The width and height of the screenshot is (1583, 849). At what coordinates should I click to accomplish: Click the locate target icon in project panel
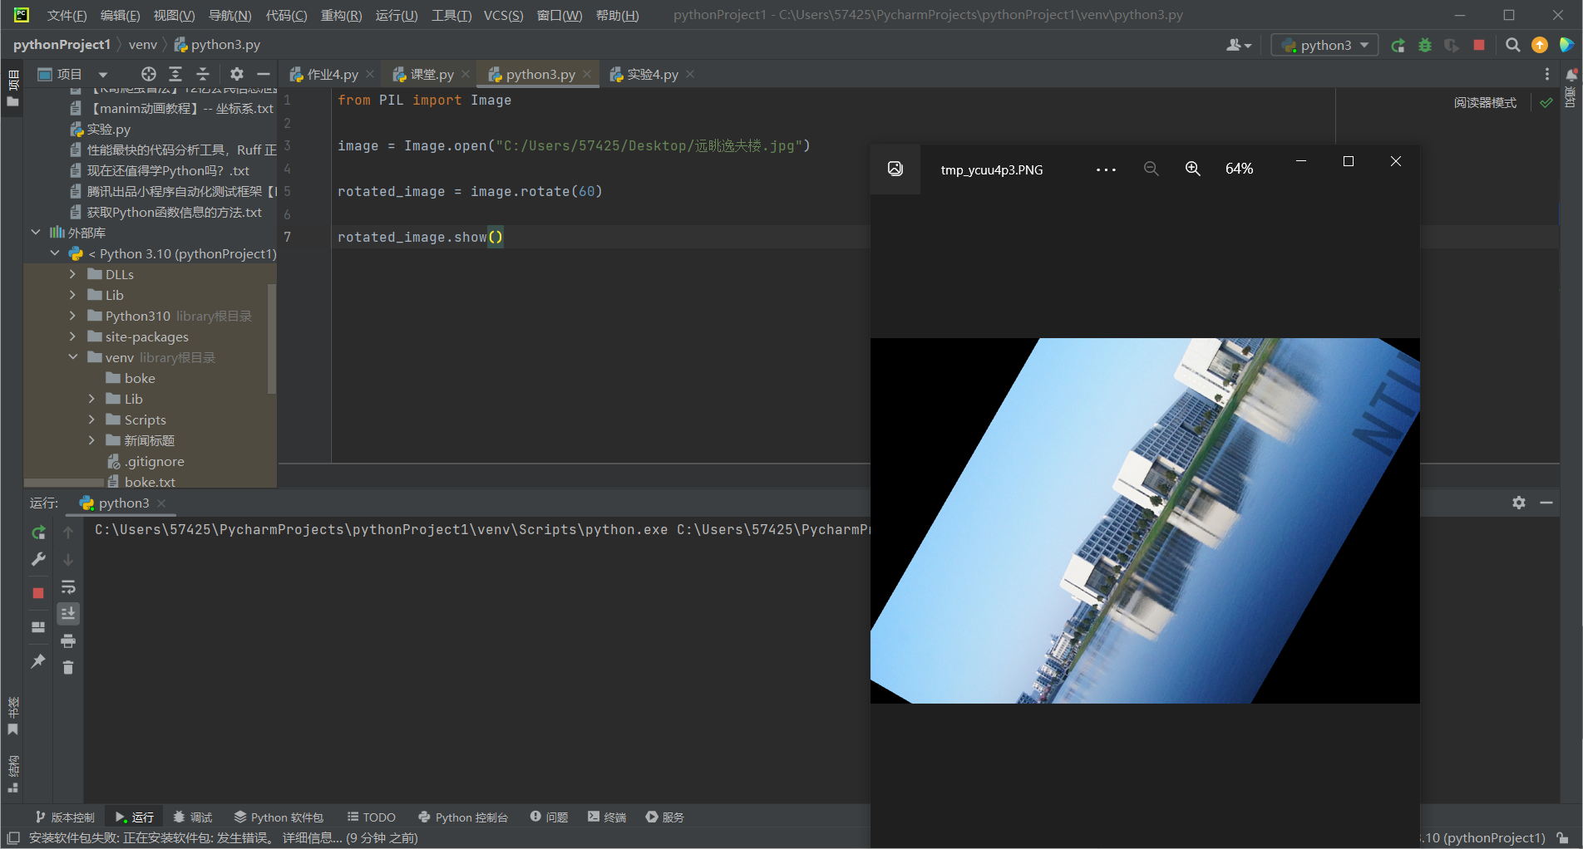tap(149, 74)
